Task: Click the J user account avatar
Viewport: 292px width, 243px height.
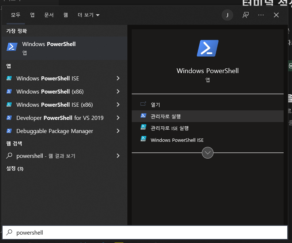Action: (227, 15)
